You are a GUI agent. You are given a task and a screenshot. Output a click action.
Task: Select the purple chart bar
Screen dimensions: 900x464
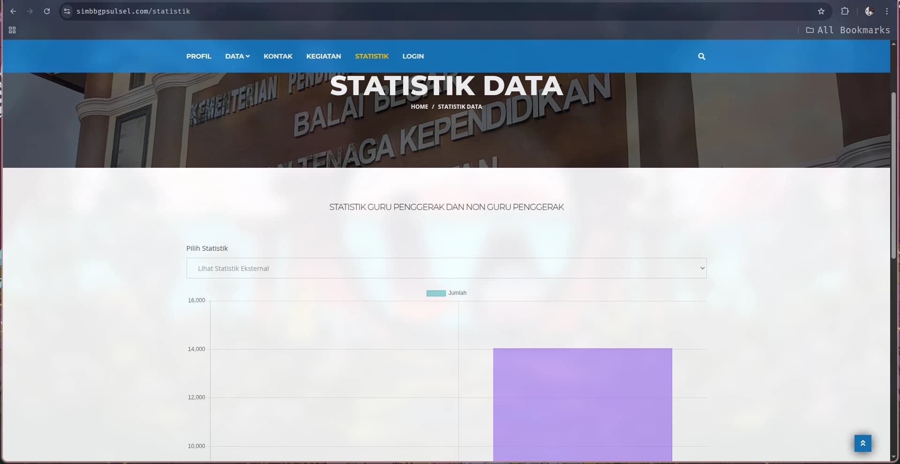click(582, 403)
